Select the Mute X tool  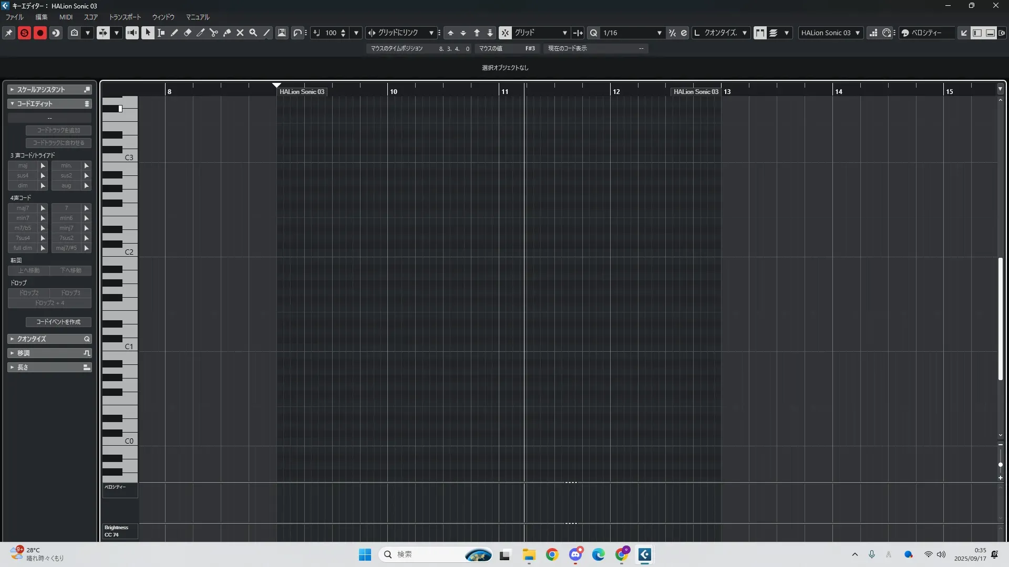coord(240,33)
